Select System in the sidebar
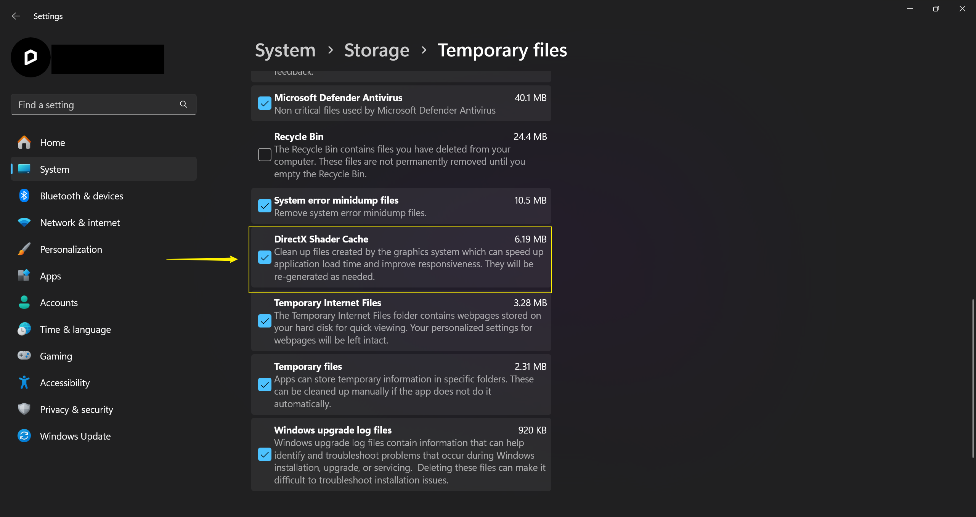 click(104, 169)
